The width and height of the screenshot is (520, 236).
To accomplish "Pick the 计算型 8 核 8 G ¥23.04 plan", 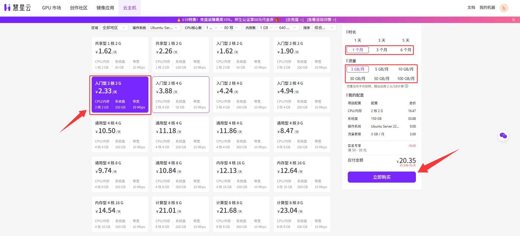I will (302, 214).
